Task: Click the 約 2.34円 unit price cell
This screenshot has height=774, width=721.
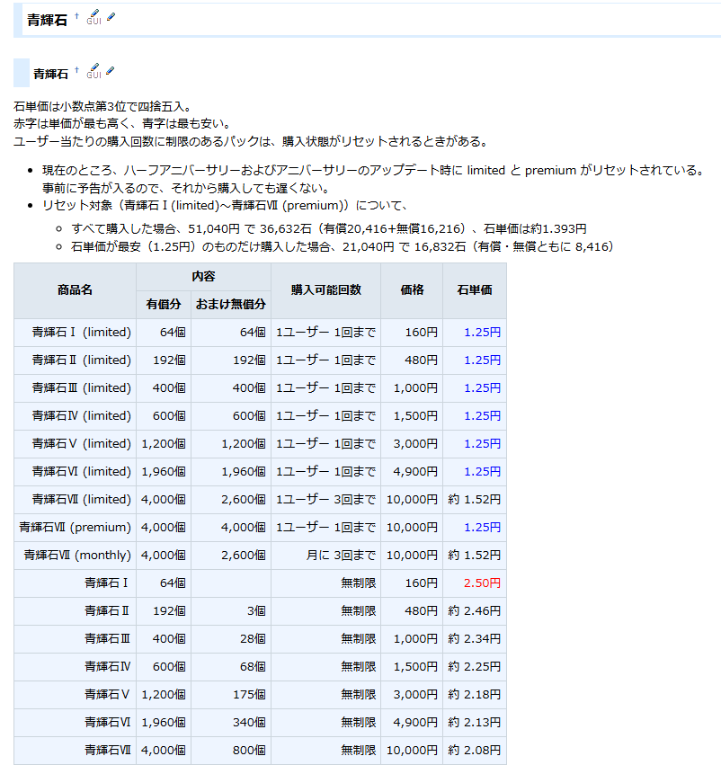Action: (475, 639)
